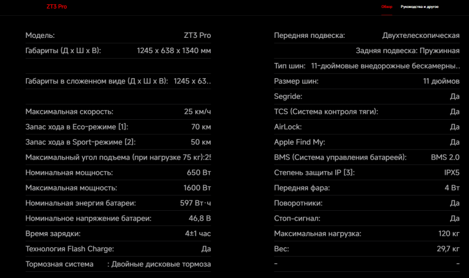Click footnote [3] next to Степень защиты IP
Screen dimensions: 469x278
point(349,173)
